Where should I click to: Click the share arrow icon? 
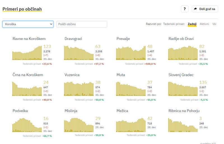pyautogui.click(x=196, y=9)
